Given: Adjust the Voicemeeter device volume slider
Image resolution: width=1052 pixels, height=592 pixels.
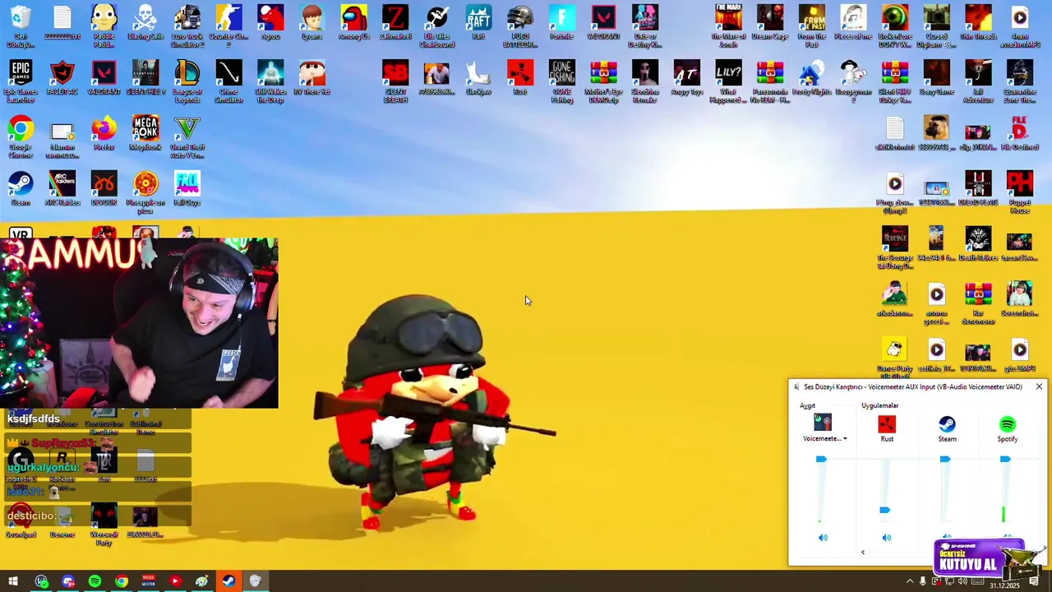Looking at the screenshot, I should [821, 460].
